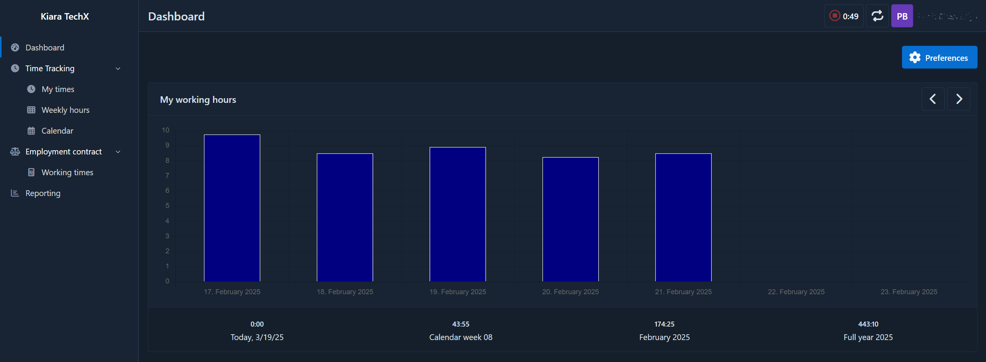Screen dimensions: 986x362
Task: Click the Reporting chart icon
Action: [15, 193]
